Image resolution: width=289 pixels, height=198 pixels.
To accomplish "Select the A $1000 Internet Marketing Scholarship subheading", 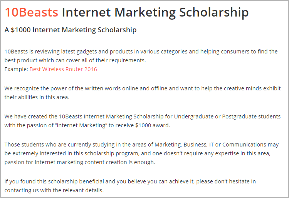I will (71, 30).
